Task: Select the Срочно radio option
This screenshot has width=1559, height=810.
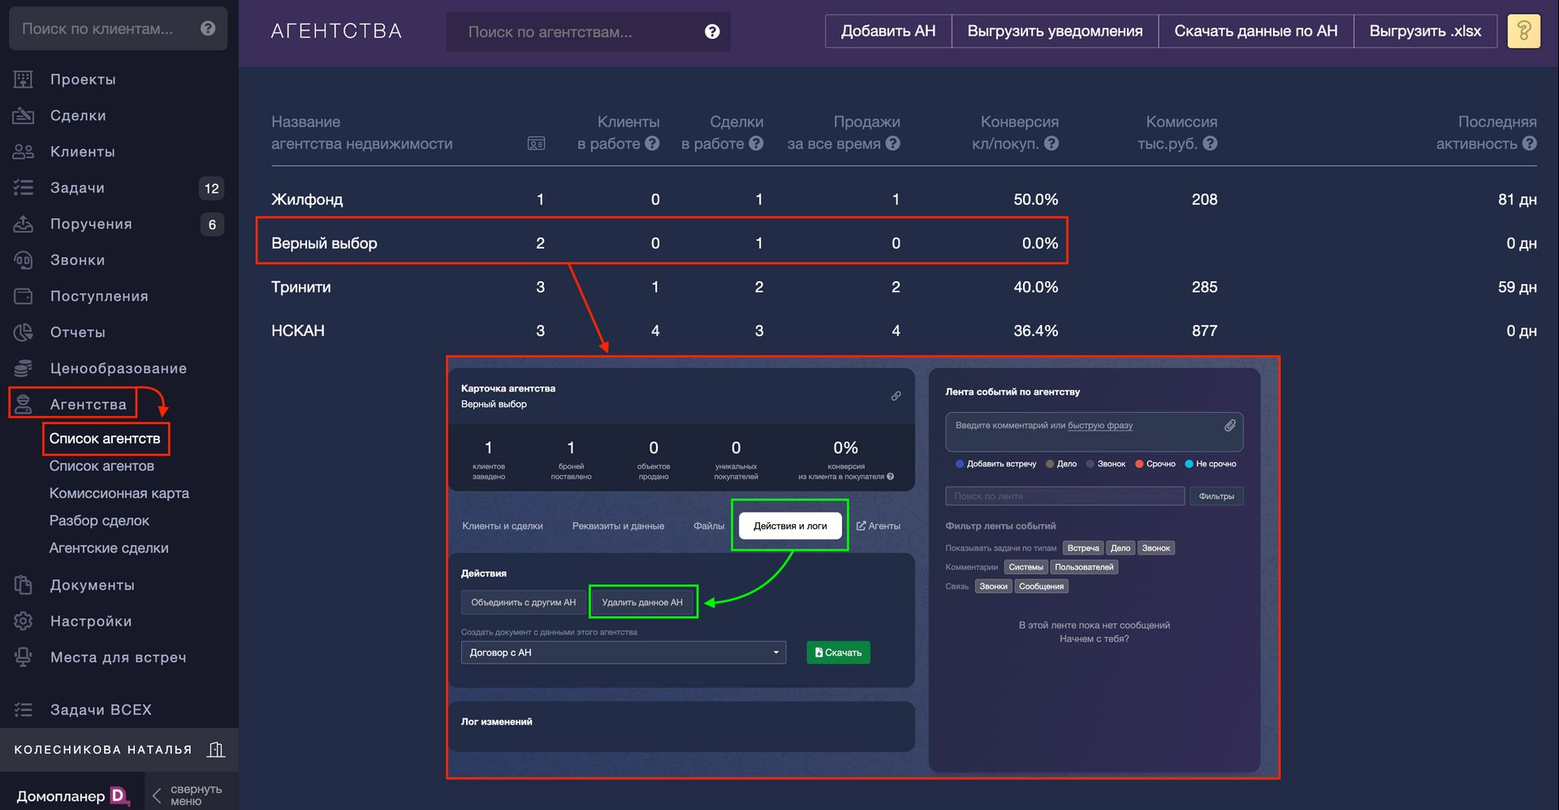Action: coord(1139,464)
